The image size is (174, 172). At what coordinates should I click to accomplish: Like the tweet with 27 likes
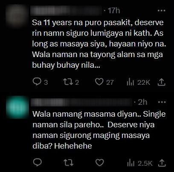click(104, 82)
